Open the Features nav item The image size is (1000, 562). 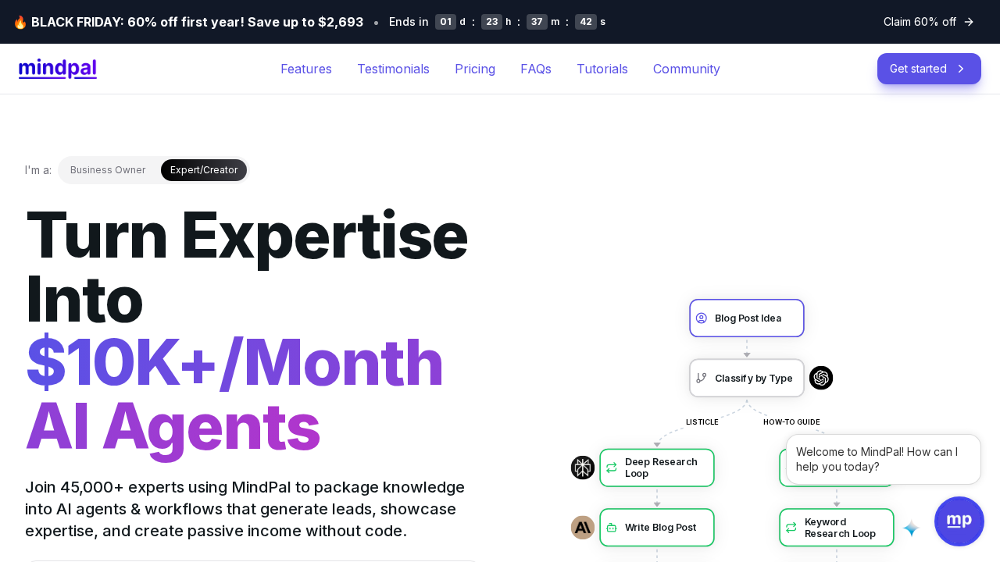pos(306,69)
